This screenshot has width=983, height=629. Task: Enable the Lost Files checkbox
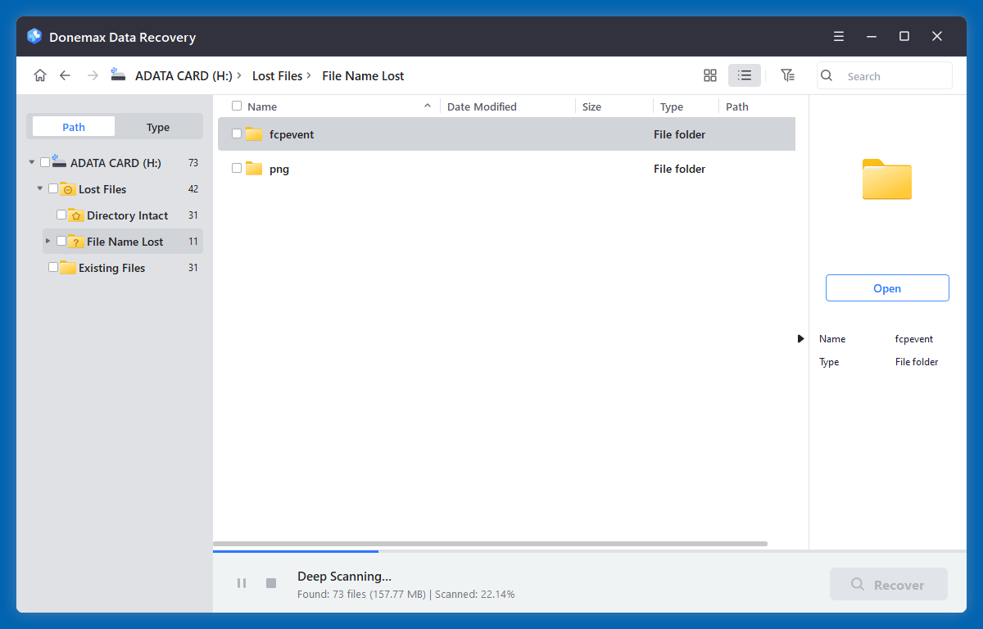pyautogui.click(x=53, y=188)
